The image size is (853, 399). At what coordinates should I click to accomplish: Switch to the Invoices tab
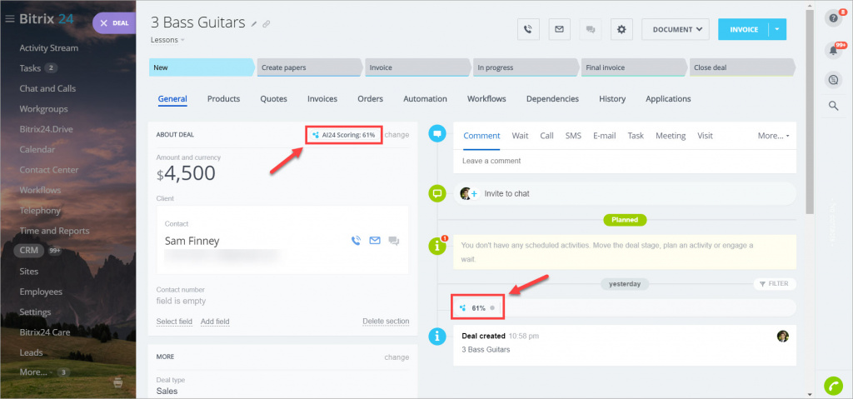322,99
